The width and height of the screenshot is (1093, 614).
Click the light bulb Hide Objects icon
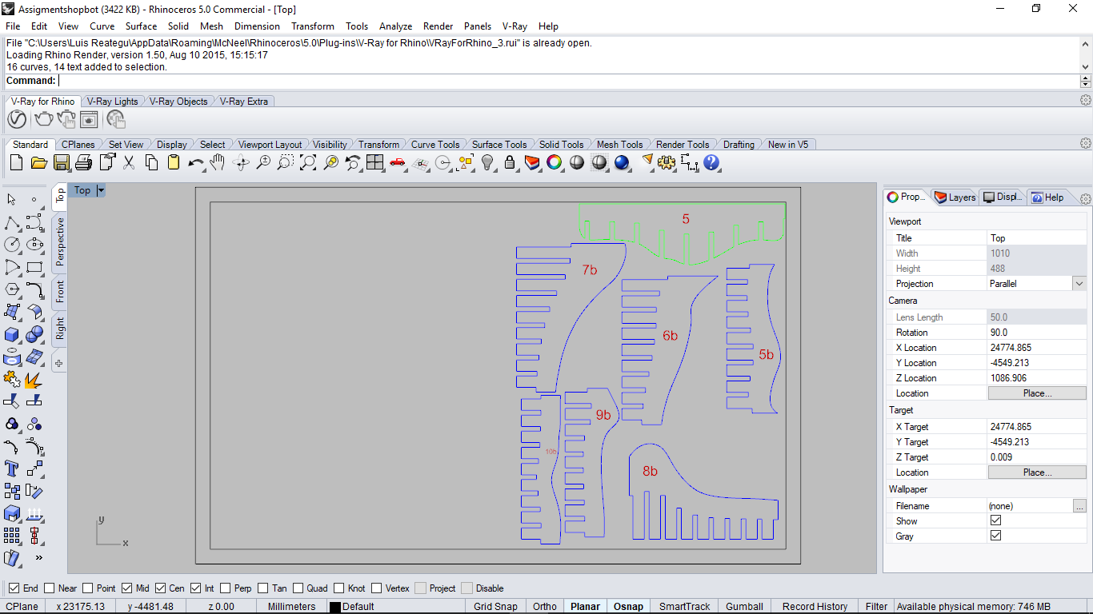pos(487,163)
